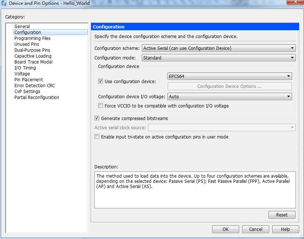Open the I/O Timing category

(25, 68)
